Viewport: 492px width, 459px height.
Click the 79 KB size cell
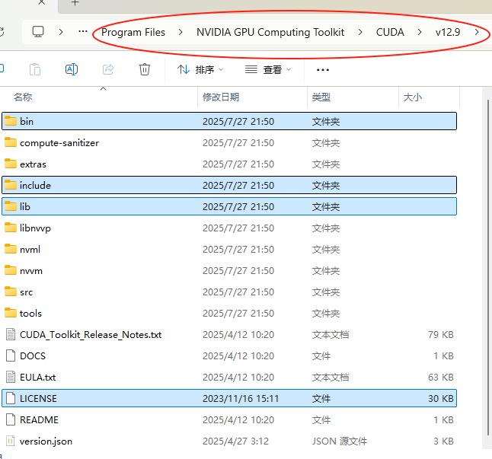click(x=441, y=334)
